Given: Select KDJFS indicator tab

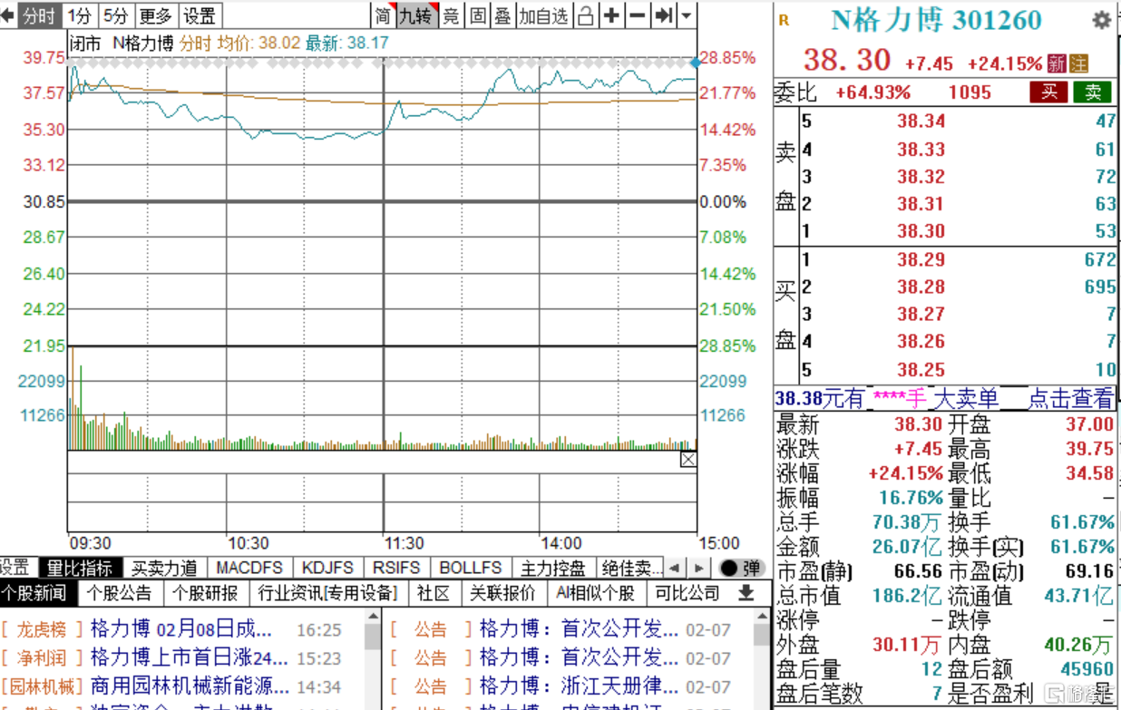Looking at the screenshot, I should (x=327, y=568).
